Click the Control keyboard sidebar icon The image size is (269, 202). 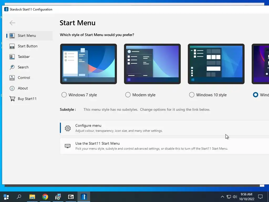[x=12, y=78]
